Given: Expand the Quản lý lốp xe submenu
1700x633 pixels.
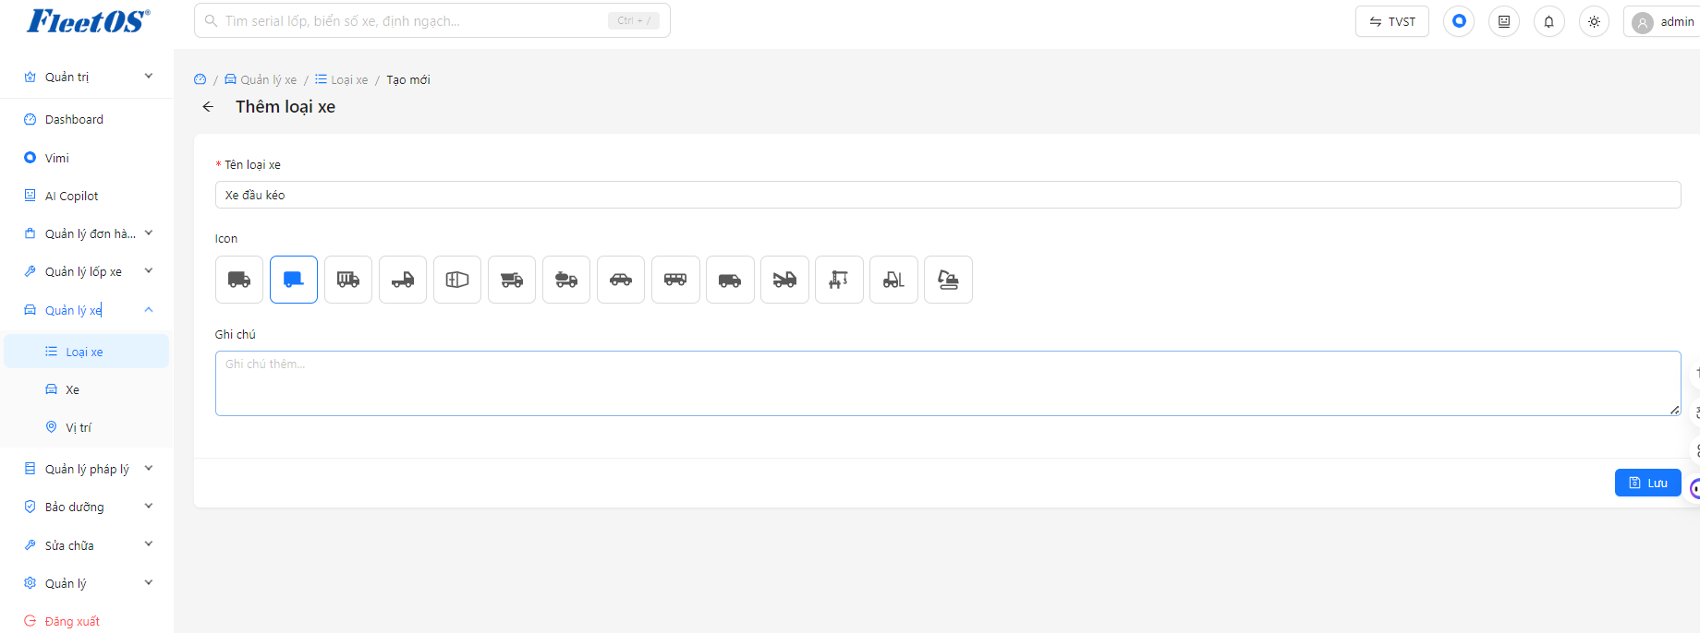Looking at the screenshot, I should click(x=87, y=271).
